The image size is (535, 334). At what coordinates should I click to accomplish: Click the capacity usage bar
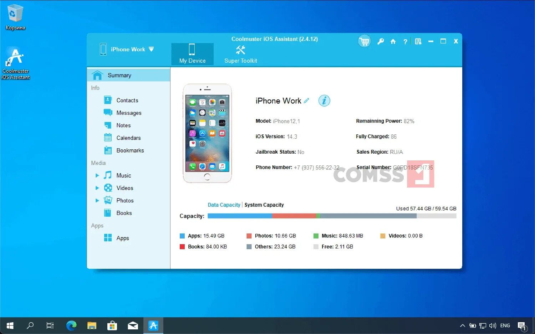pyautogui.click(x=332, y=216)
